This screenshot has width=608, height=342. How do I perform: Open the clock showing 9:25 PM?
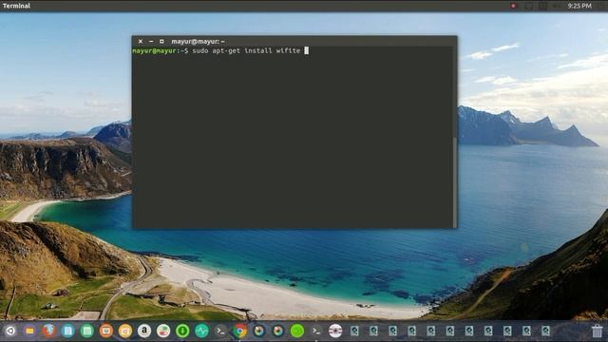(579, 6)
